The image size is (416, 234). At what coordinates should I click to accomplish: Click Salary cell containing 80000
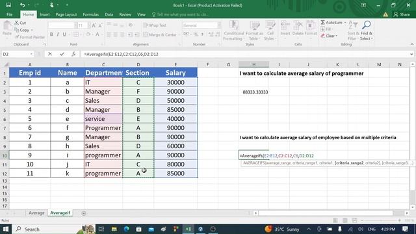tap(175, 164)
